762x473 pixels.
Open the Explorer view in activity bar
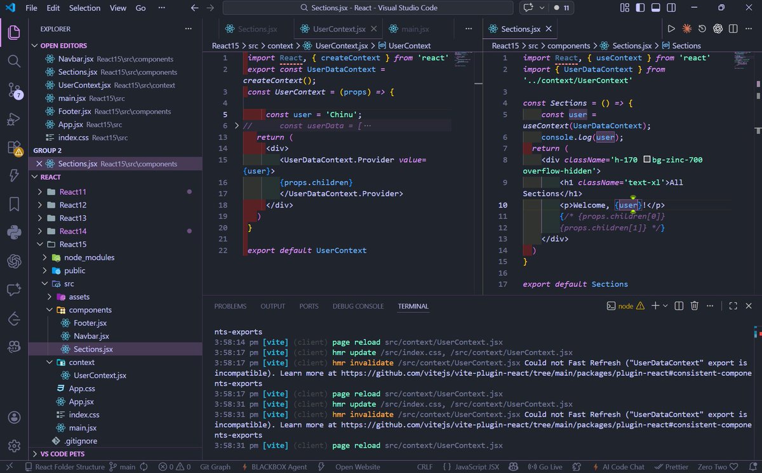pyautogui.click(x=14, y=32)
